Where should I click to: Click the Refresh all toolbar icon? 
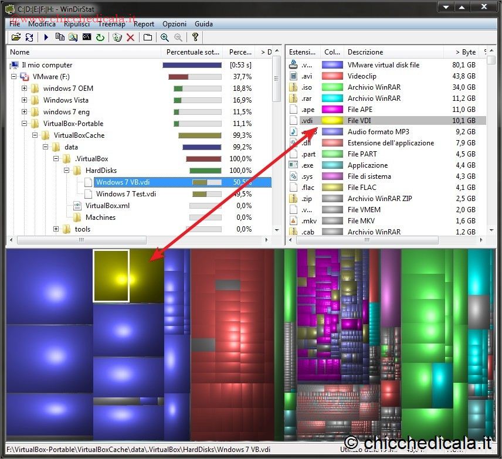(x=29, y=38)
